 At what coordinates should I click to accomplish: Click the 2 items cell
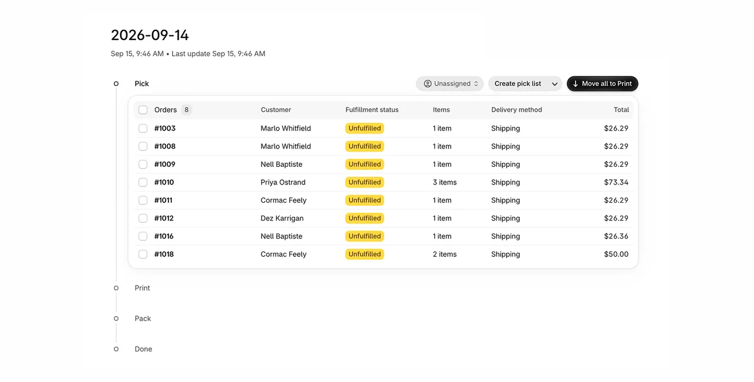click(x=445, y=254)
